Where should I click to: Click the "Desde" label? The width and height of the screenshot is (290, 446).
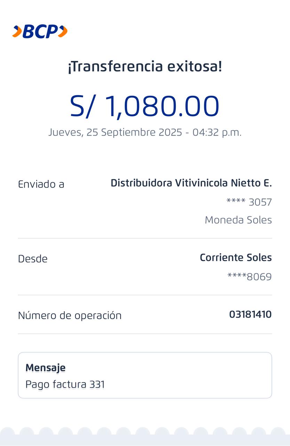(x=33, y=259)
